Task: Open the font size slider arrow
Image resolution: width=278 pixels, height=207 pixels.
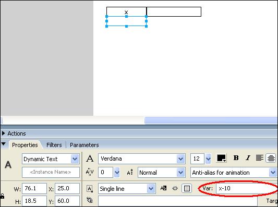Action: point(208,159)
